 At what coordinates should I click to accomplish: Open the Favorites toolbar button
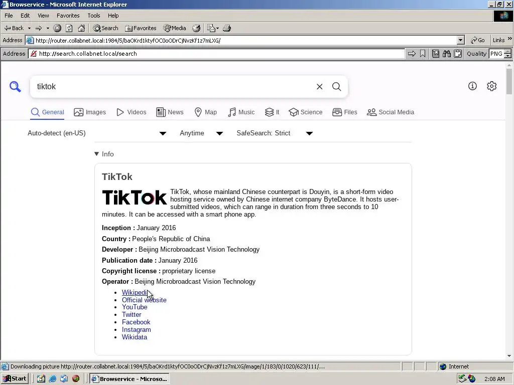coord(141,28)
